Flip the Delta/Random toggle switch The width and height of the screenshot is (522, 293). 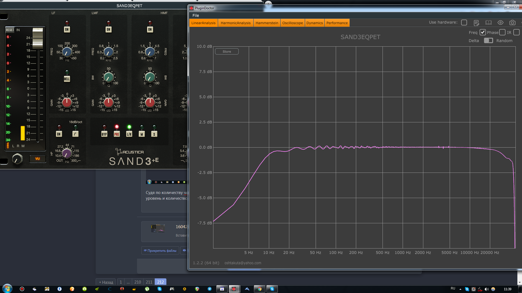[488, 40]
